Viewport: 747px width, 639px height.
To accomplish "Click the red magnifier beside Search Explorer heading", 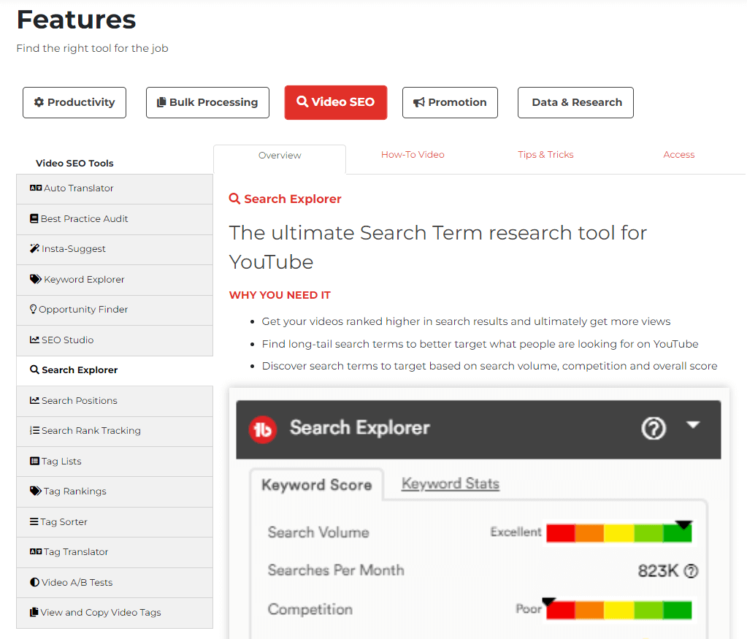I will tap(234, 199).
